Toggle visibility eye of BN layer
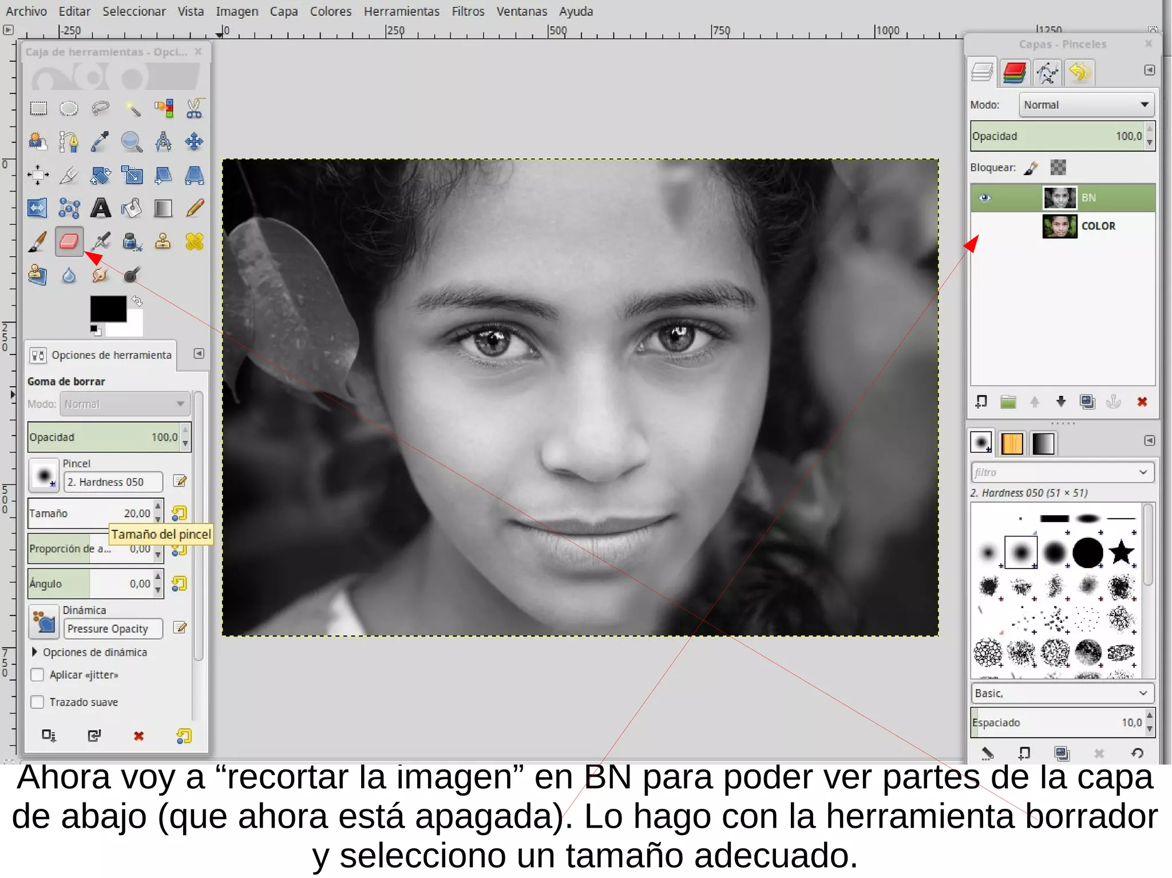Screen dimensions: 1172x878 coord(984,198)
